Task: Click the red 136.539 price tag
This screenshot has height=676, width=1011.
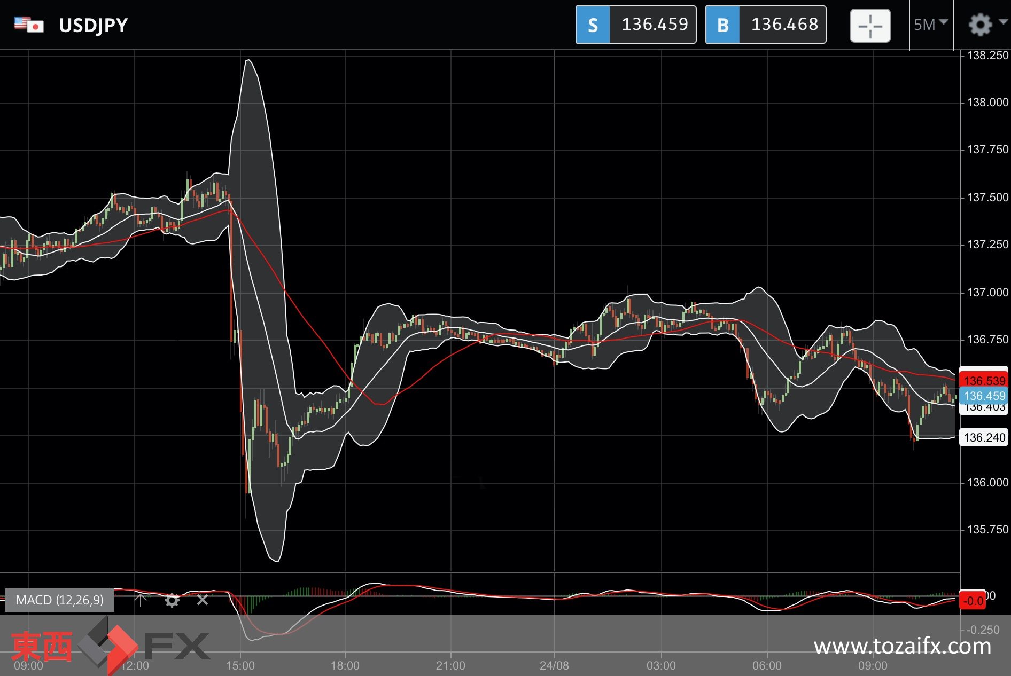Action: pyautogui.click(x=984, y=380)
